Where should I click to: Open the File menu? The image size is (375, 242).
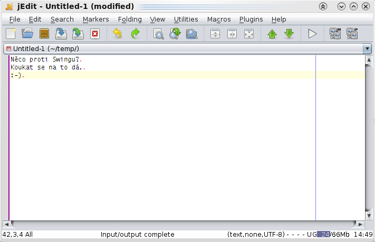tap(15, 19)
